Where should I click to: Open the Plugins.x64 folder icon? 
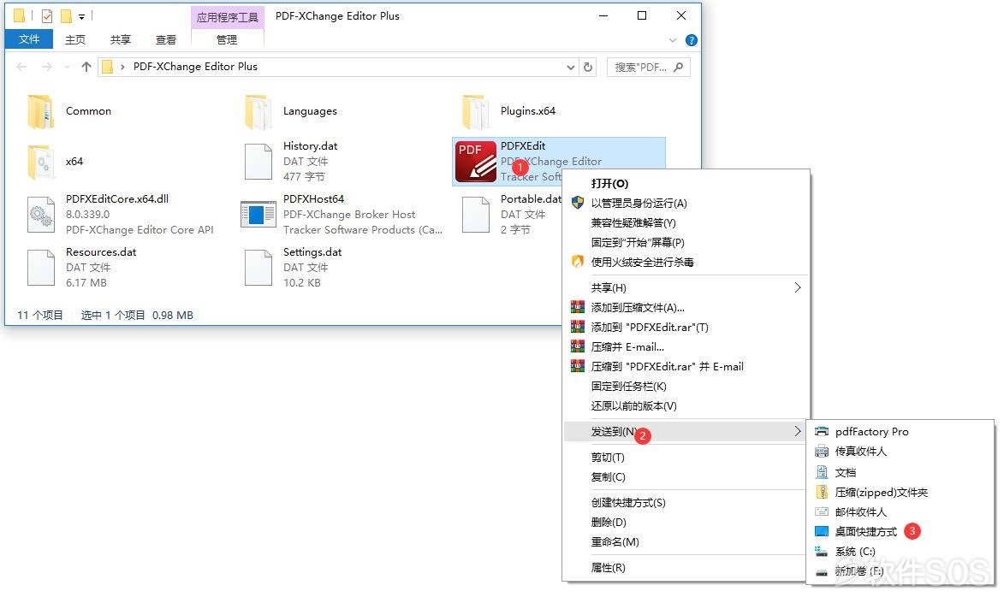coord(476,111)
